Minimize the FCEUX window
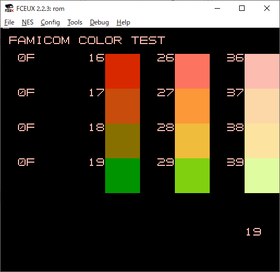This screenshot has height=272, width=280. click(x=217, y=8)
